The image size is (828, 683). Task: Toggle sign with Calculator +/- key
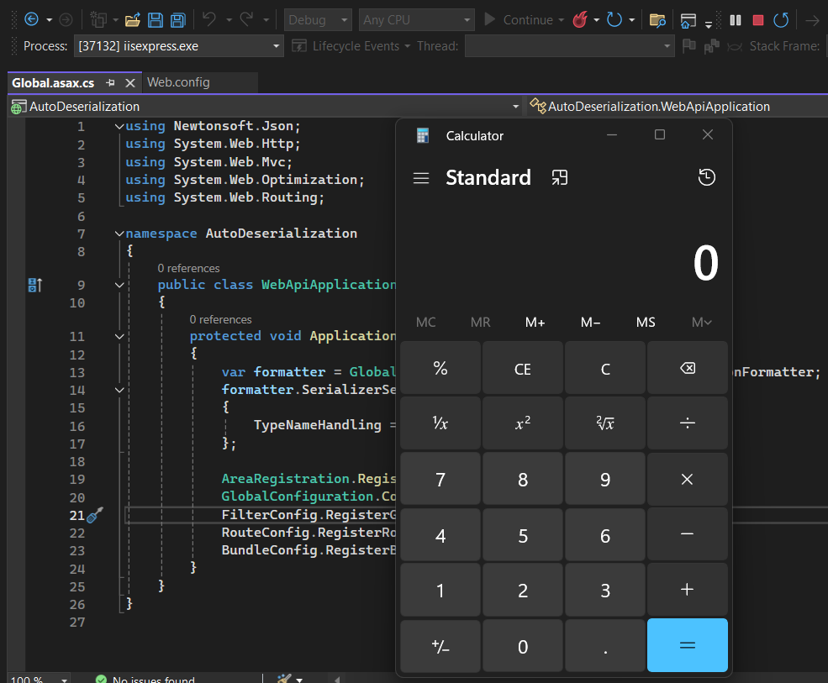tap(440, 645)
